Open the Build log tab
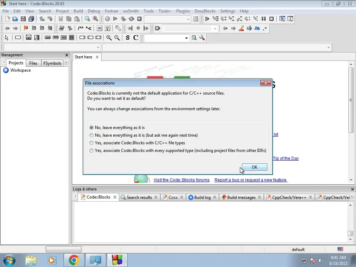 (x=202, y=197)
